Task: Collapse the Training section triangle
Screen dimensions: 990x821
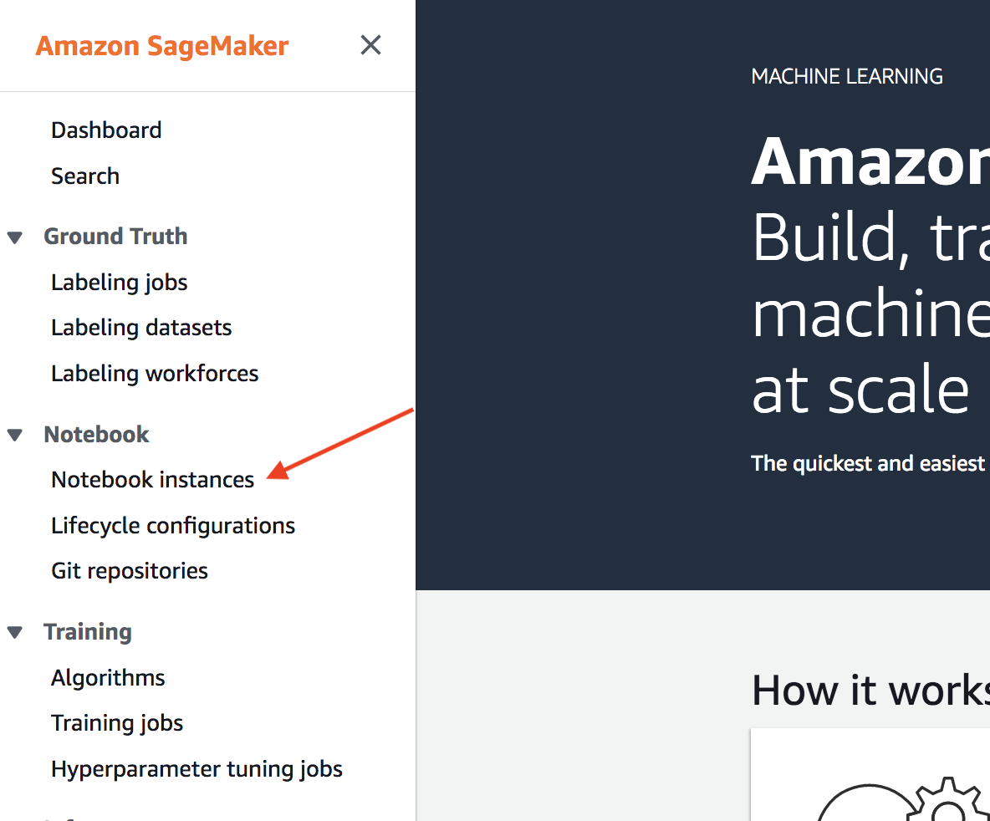Action: pos(15,632)
